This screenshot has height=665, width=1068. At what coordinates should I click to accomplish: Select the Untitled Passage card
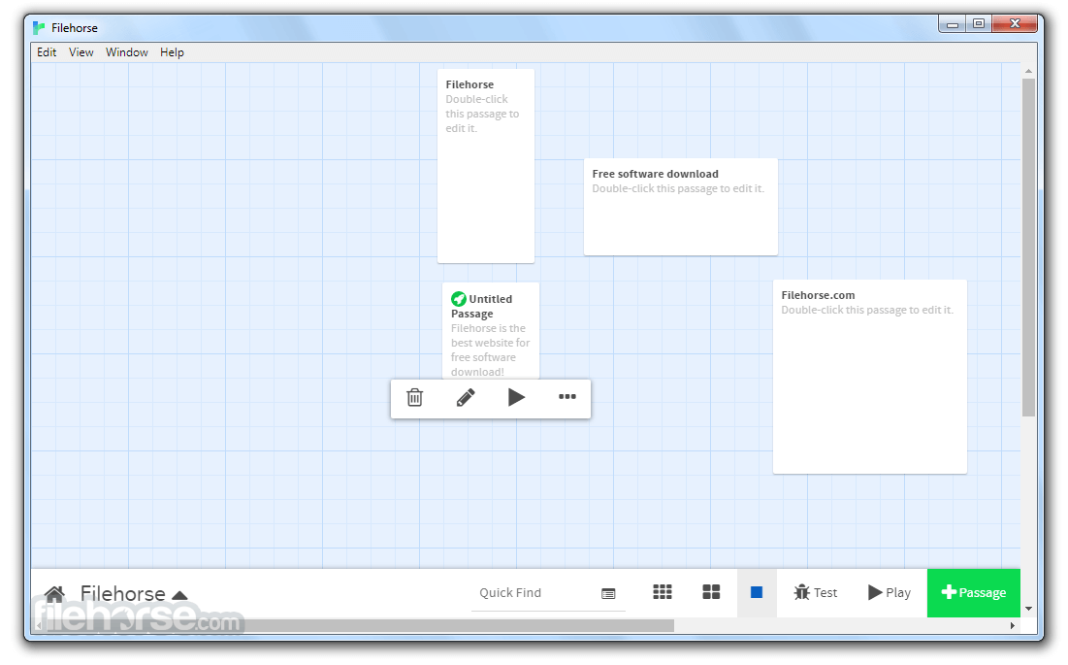(491, 331)
